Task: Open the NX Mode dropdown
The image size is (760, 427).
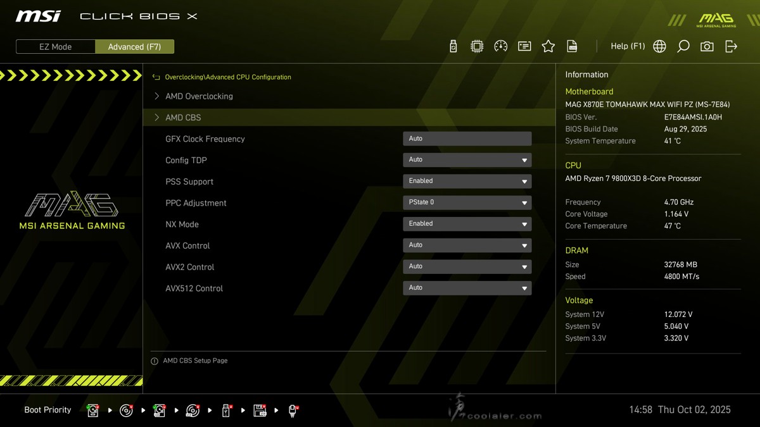Action: (x=467, y=224)
